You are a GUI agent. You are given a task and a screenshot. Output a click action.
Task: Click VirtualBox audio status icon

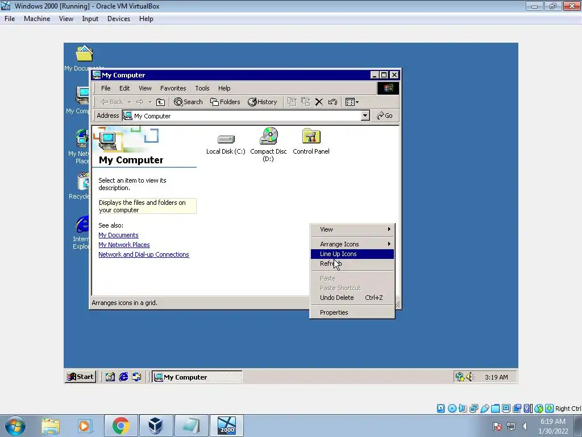(x=463, y=409)
